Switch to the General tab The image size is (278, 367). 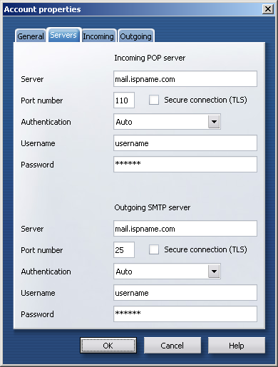coord(31,36)
